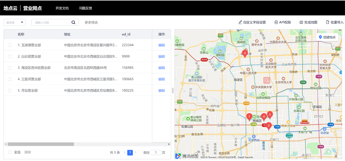345x161 pixels.
Task: Check the box for 三里河营业部 row
Action: (x=10, y=79)
